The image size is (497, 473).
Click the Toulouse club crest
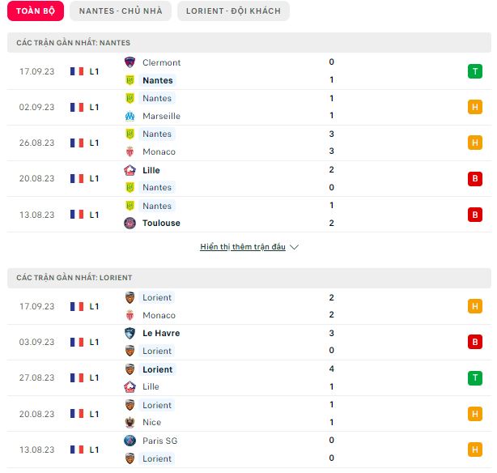point(130,223)
